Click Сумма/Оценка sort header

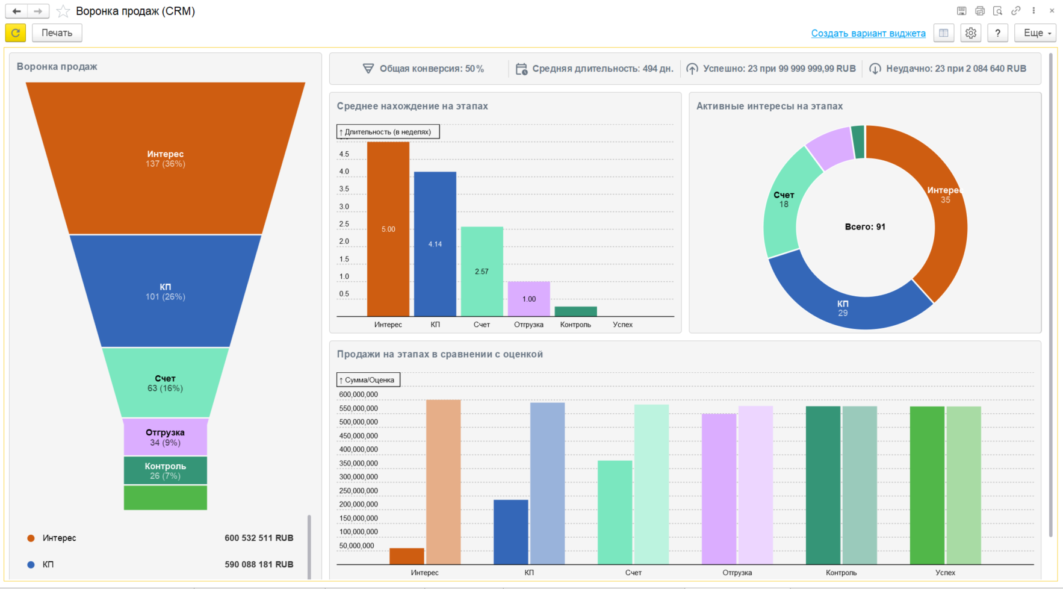[368, 380]
